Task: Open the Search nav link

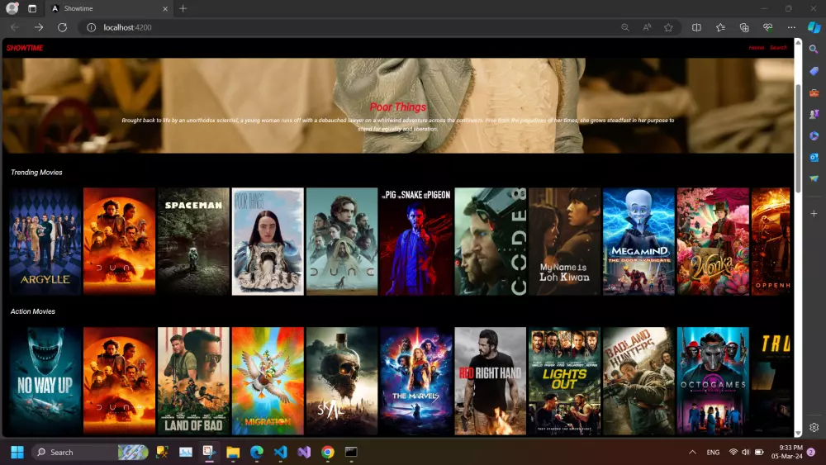Action: (x=778, y=48)
